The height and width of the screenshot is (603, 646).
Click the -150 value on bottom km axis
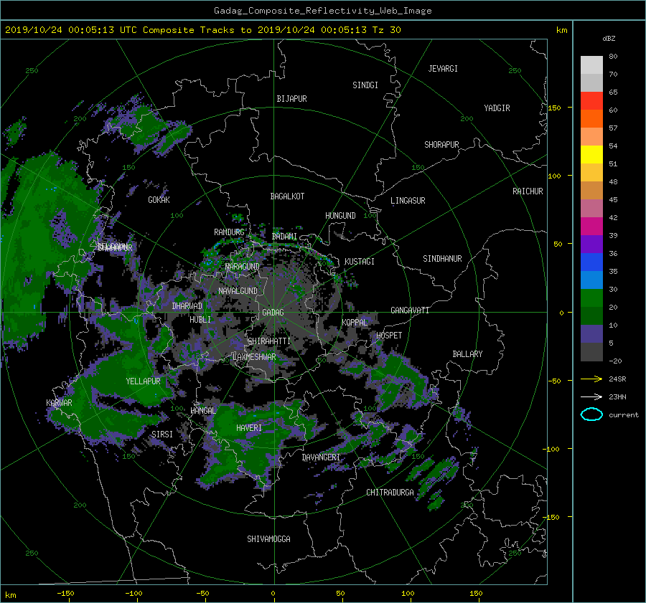pos(65,594)
